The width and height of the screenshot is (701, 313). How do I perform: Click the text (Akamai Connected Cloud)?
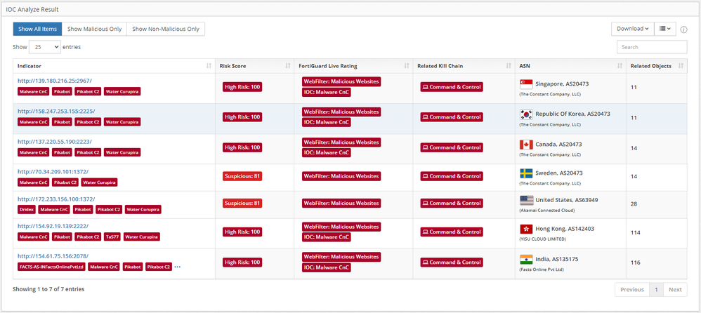546,211
